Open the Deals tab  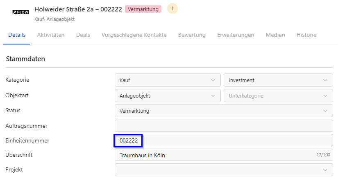[x=83, y=35]
